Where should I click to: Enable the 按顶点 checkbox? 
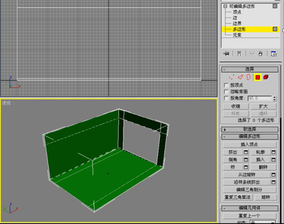226,85
